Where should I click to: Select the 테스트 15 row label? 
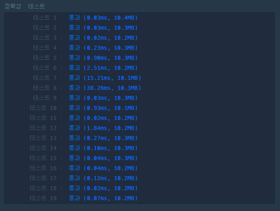point(43,158)
